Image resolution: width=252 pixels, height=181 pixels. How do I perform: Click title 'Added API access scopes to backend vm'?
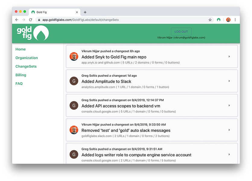click(121, 106)
